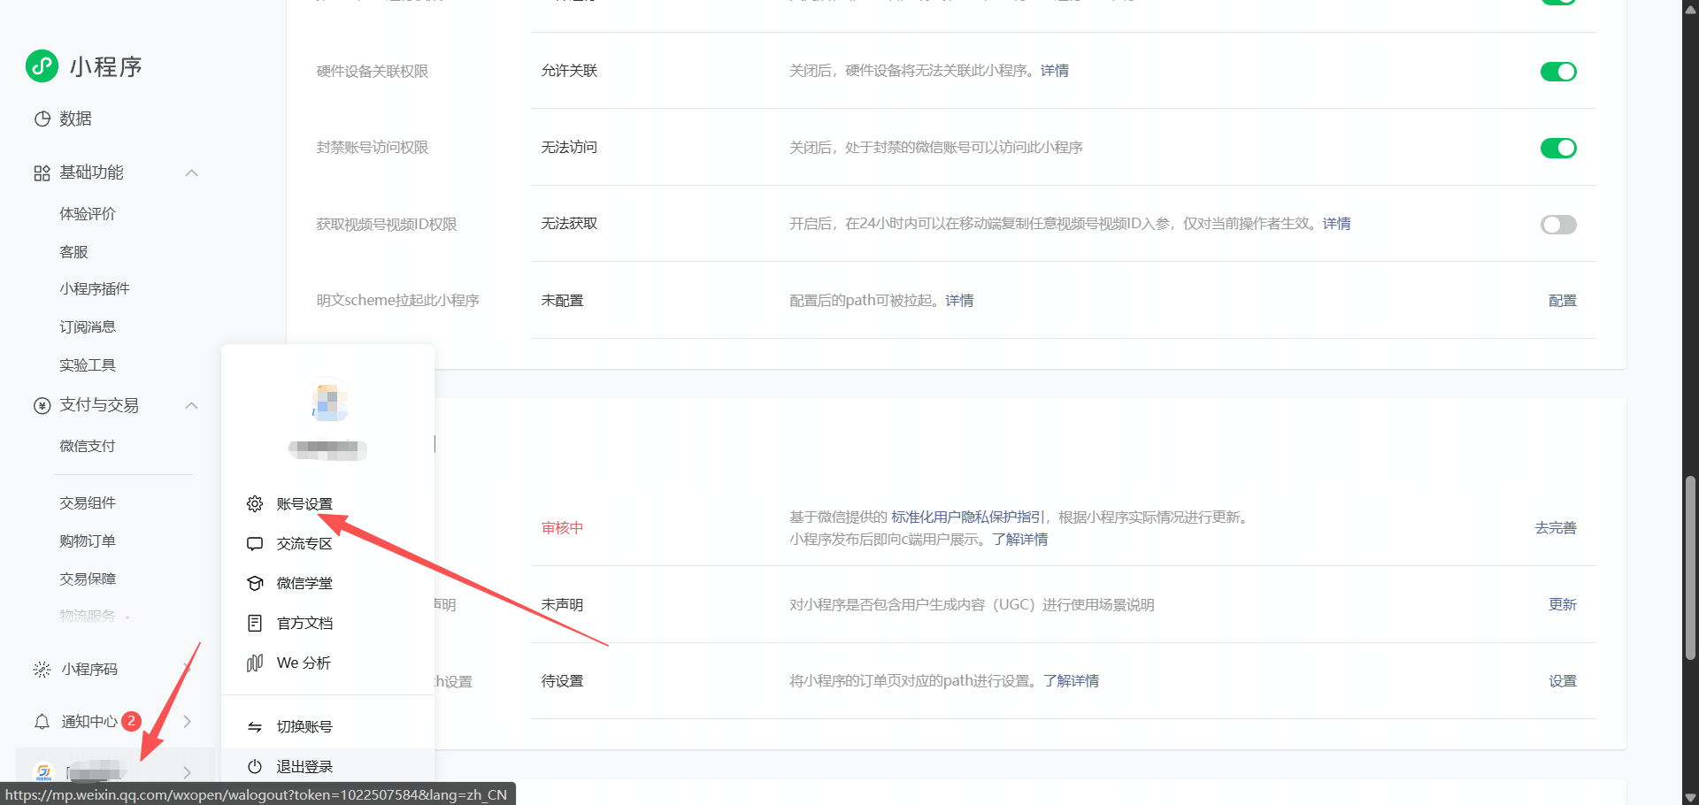Click 退出登录 to log out
1699x805 pixels.
[x=304, y=766]
